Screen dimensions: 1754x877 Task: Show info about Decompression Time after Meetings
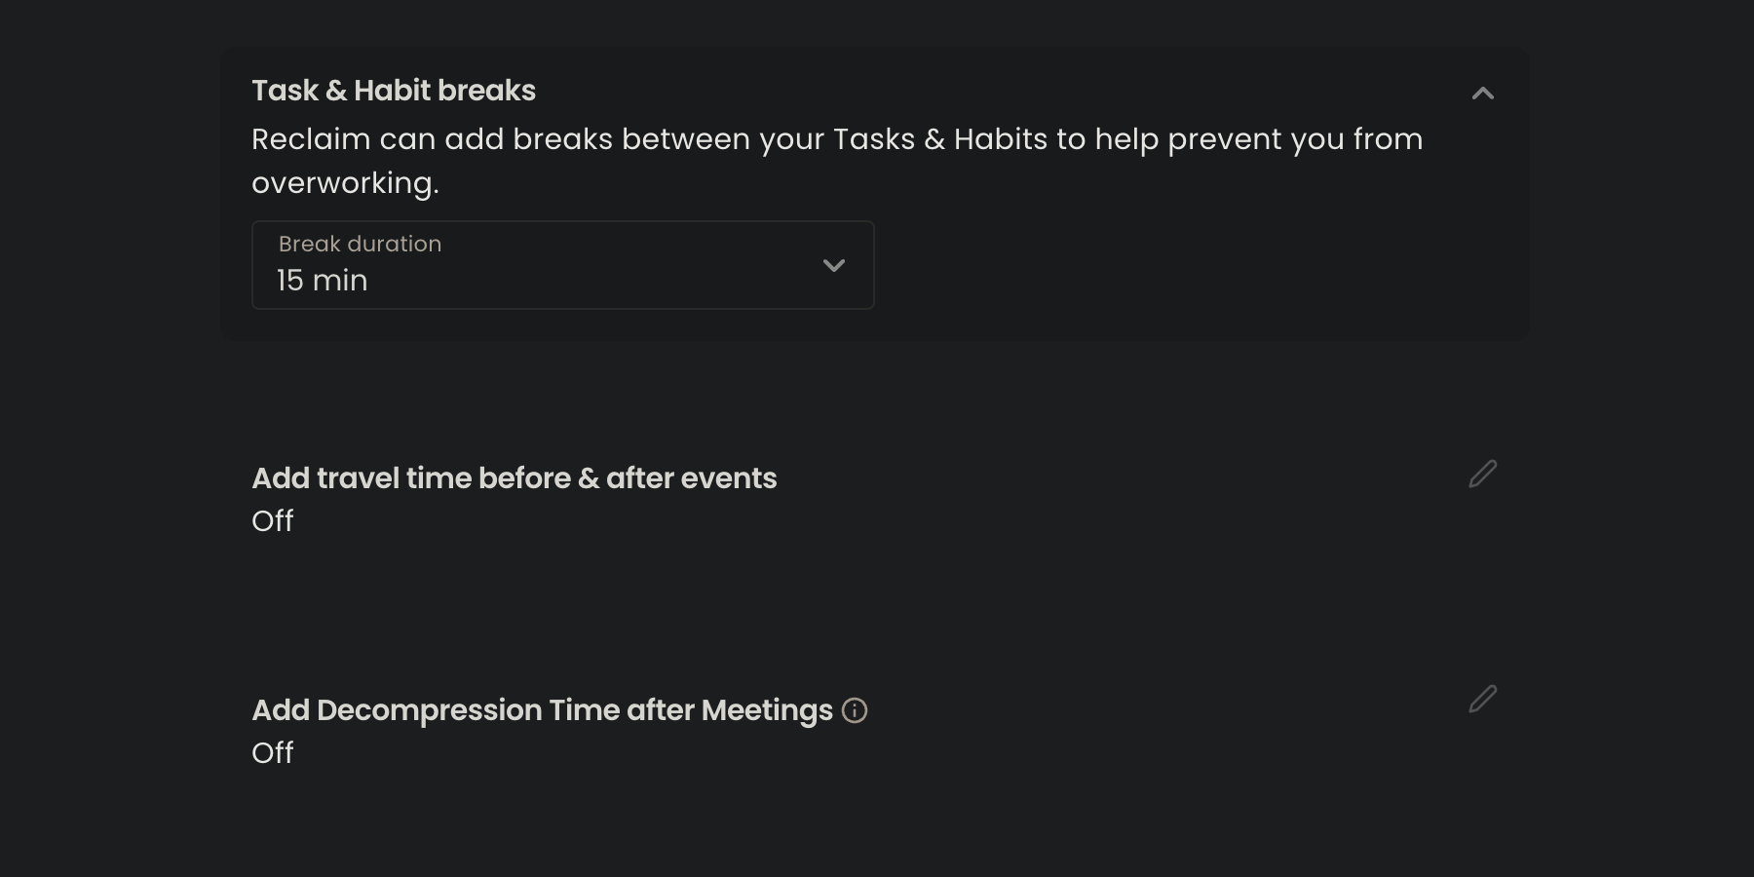click(x=855, y=710)
